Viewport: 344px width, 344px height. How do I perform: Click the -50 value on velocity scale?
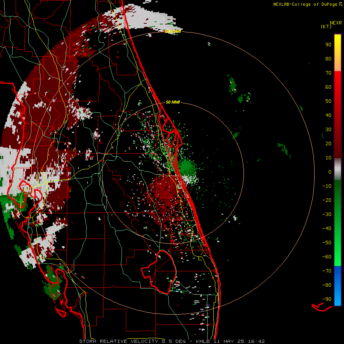[327, 243]
